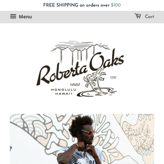Image resolution: width=164 pixels, height=164 pixels.
Task: Click the gray navigation bar between Menu and Cart
Action: [83, 17]
